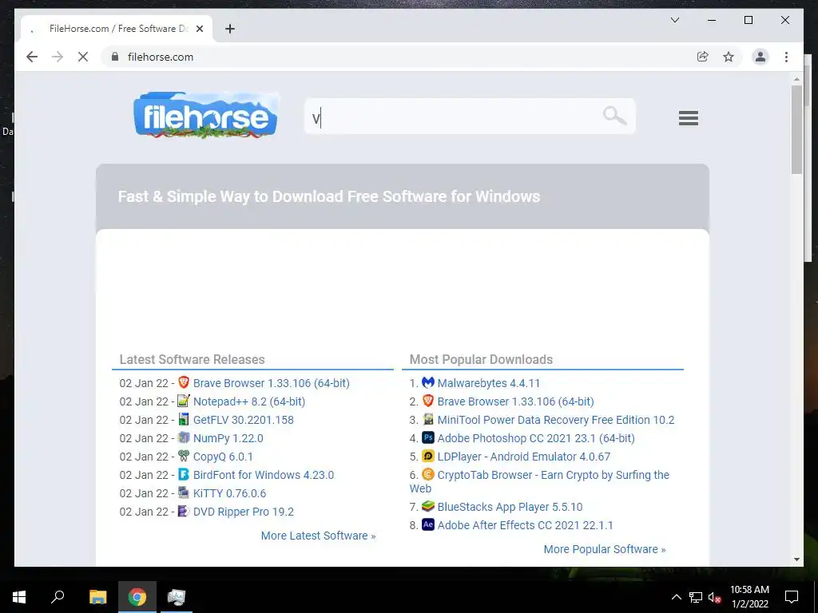The width and height of the screenshot is (818, 613).
Task: Click the filehorse.com address bar
Action: [396, 57]
